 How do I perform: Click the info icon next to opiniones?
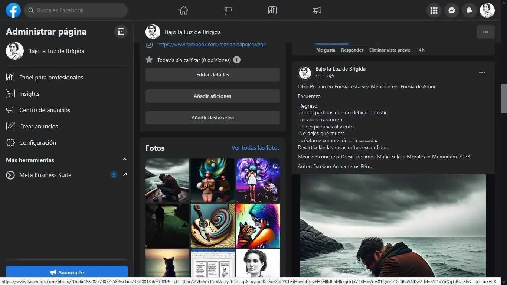(237, 60)
